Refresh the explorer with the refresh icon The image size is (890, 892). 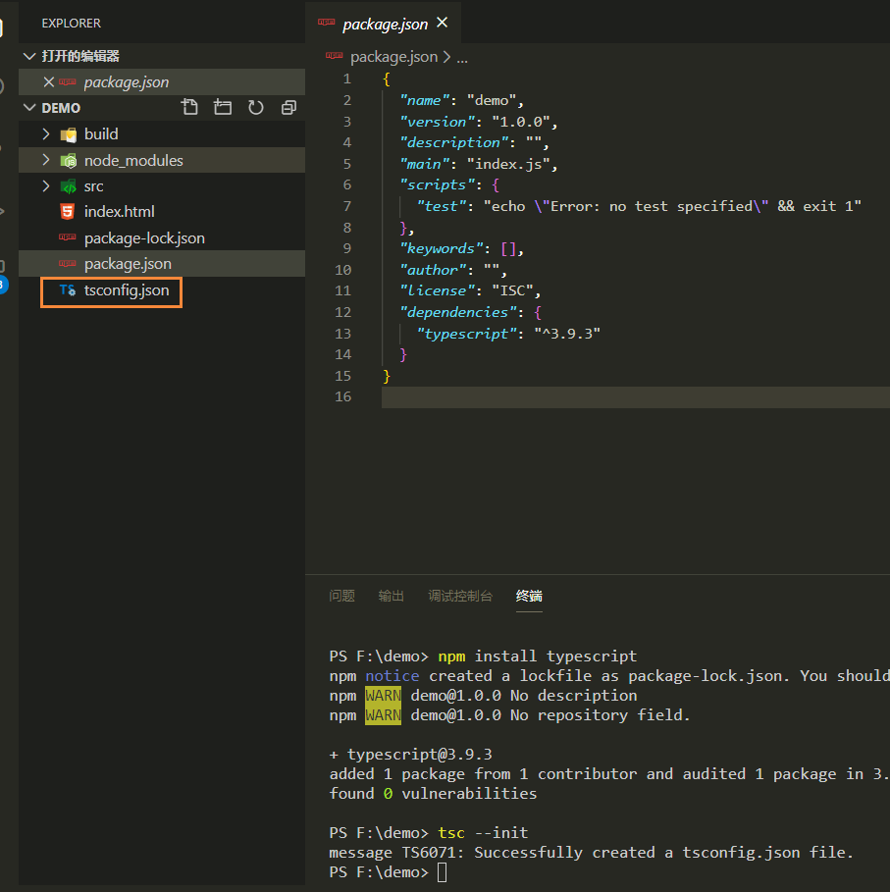pos(256,108)
